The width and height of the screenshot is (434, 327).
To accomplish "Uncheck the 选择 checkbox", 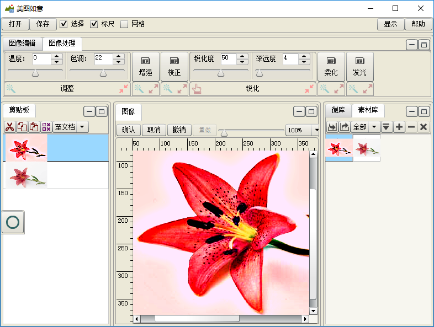I will pos(63,24).
